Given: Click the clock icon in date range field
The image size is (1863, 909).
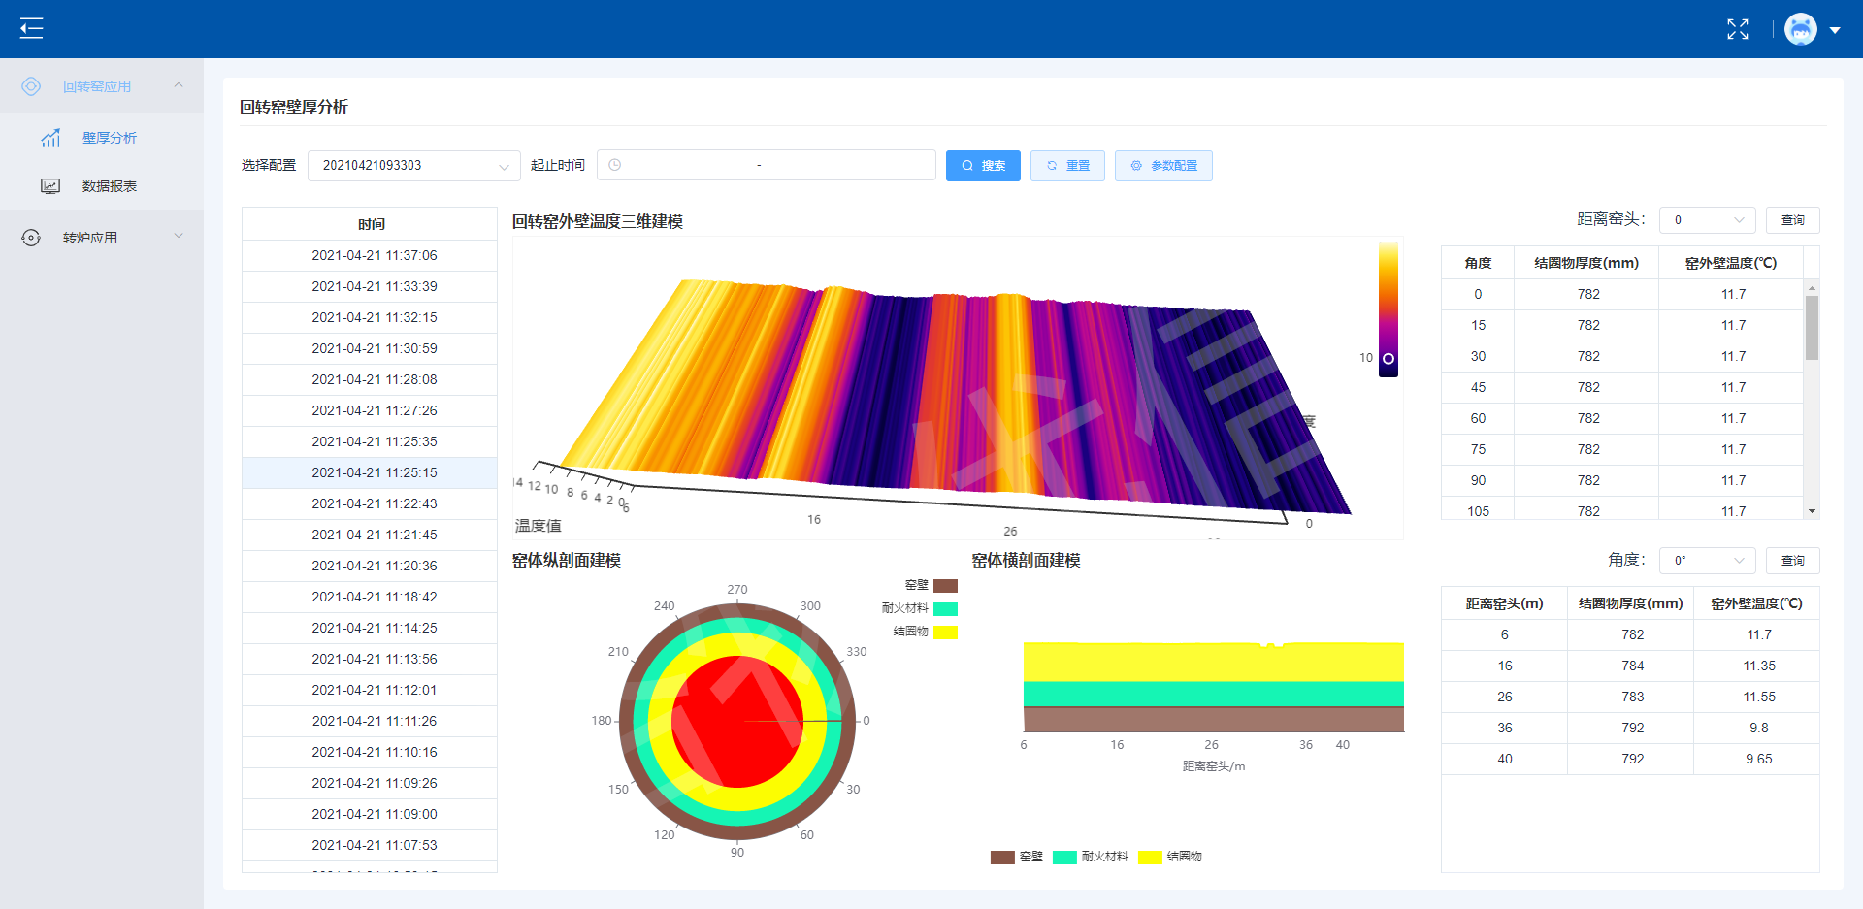Looking at the screenshot, I should coord(614,165).
